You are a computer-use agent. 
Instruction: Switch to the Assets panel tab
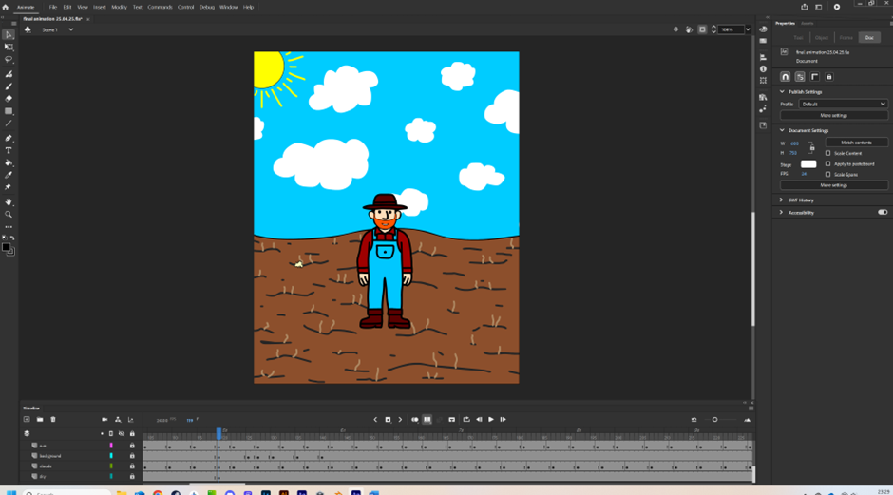pos(807,23)
